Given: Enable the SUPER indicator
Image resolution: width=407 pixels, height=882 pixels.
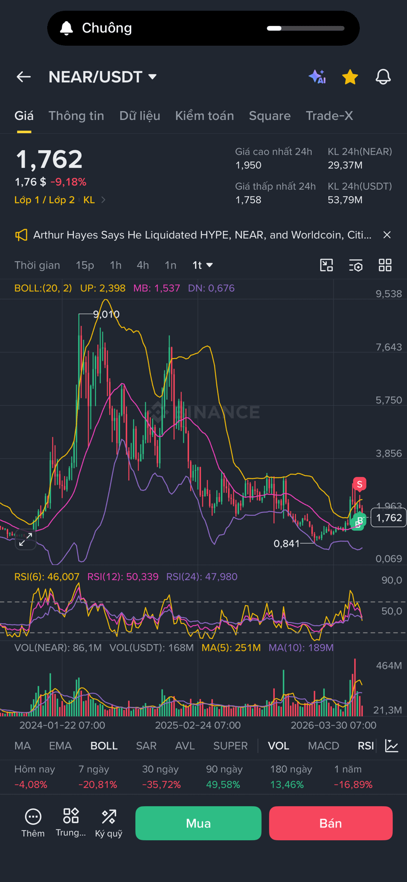Looking at the screenshot, I should (x=230, y=746).
